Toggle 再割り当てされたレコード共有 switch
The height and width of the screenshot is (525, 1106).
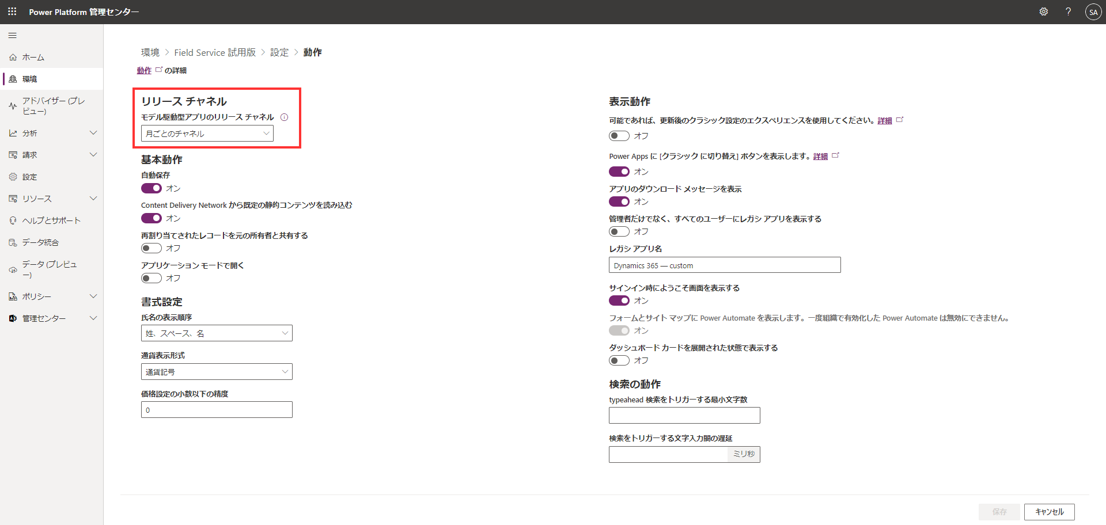click(151, 248)
